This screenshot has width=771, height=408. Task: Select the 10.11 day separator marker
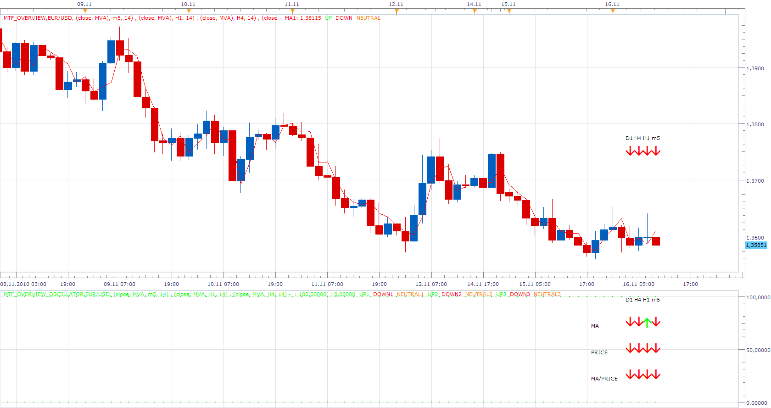coord(189,11)
